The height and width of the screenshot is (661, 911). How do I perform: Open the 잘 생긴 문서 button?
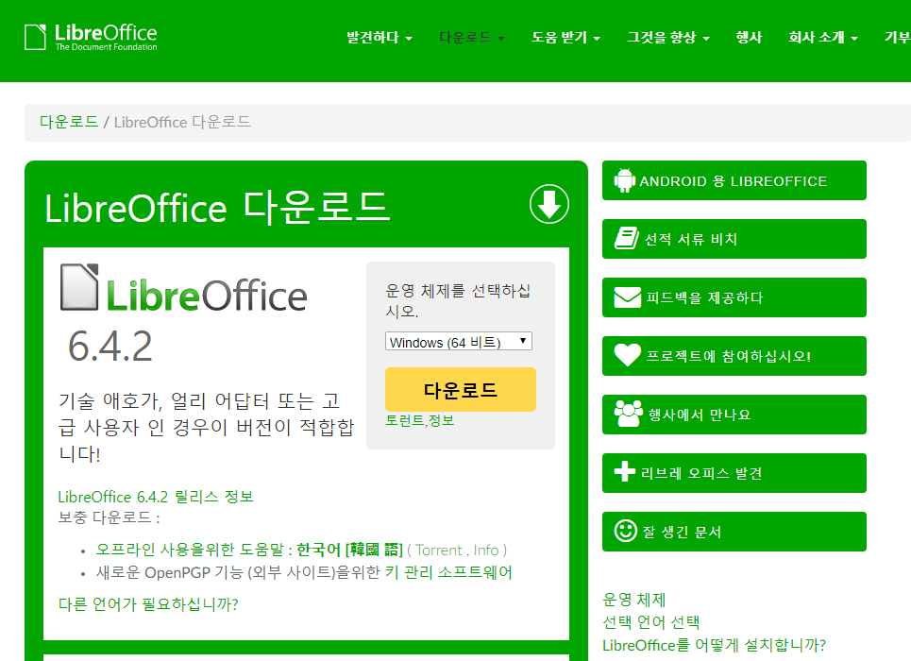[x=734, y=532]
